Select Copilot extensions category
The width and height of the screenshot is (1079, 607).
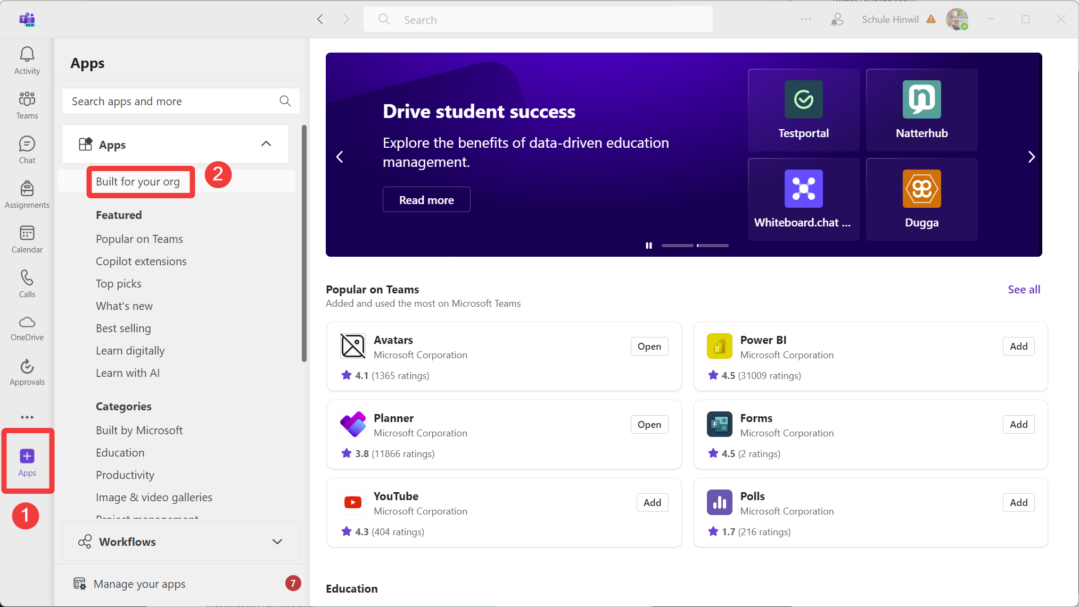[141, 262]
